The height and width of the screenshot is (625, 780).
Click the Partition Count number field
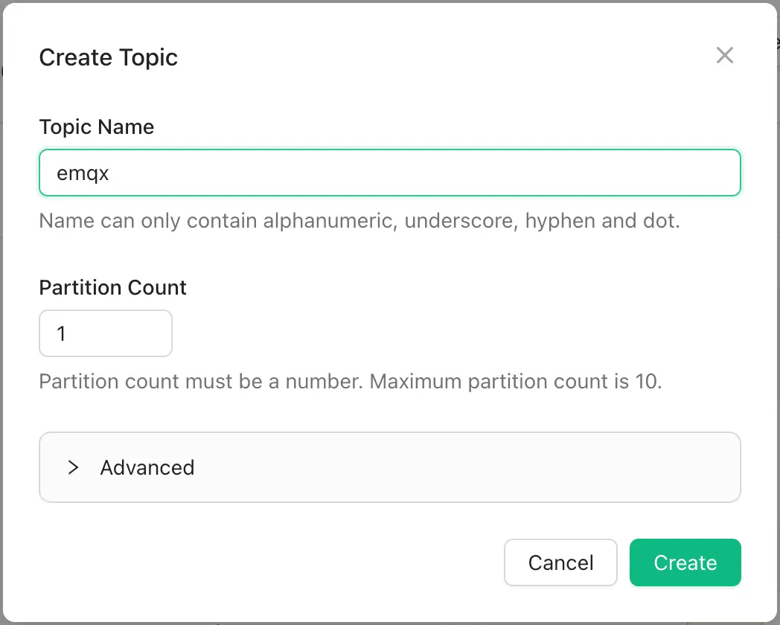[x=106, y=333]
